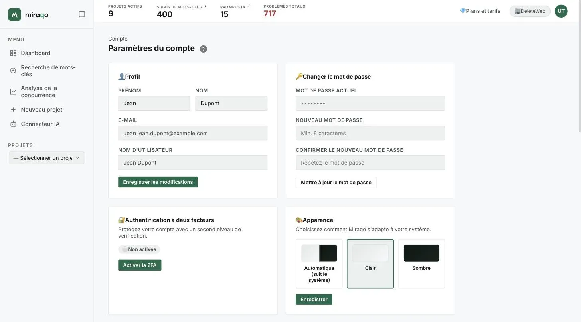Click the Prompts IA value 15

click(x=224, y=14)
